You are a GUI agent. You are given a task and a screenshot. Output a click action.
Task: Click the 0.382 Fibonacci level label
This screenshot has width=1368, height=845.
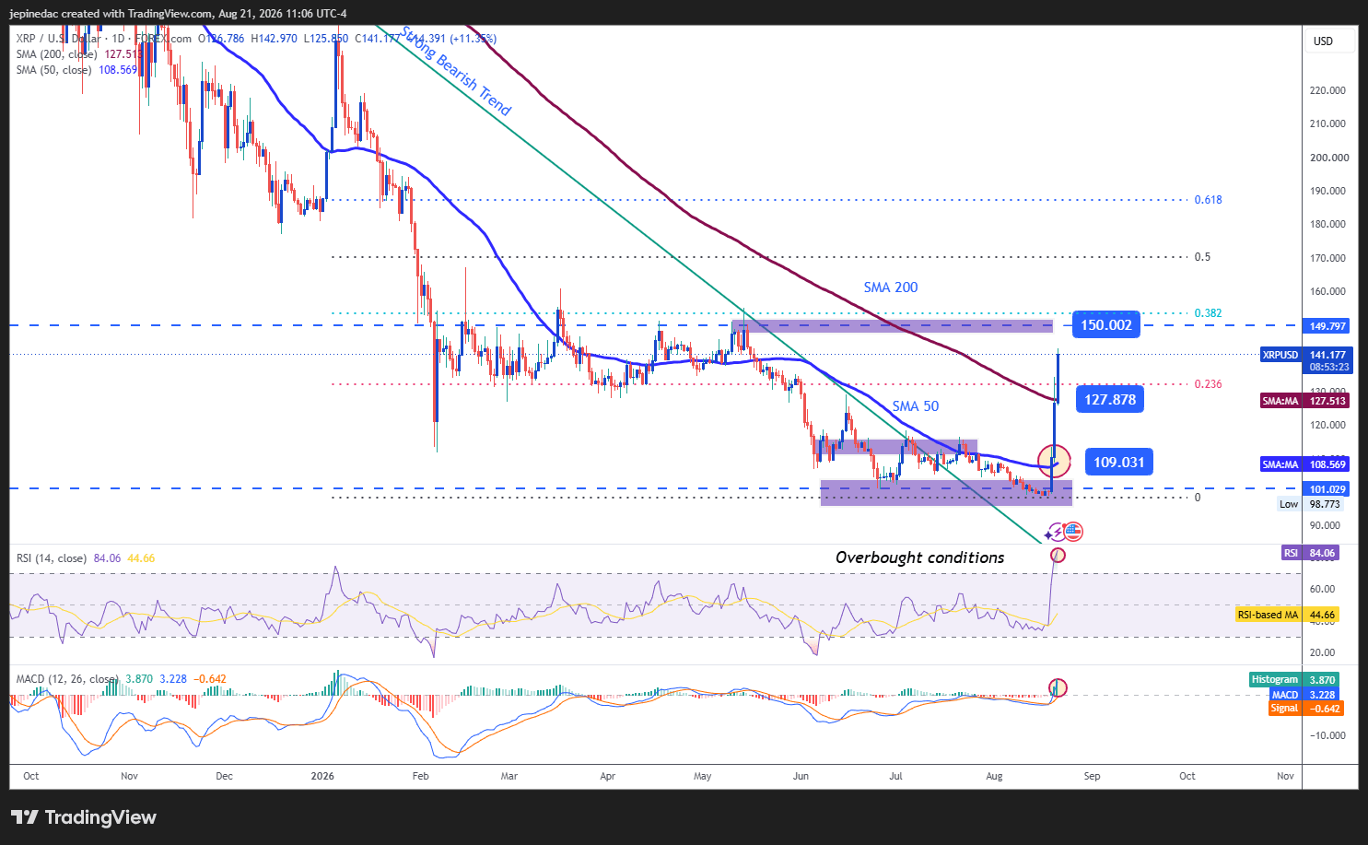1209,313
